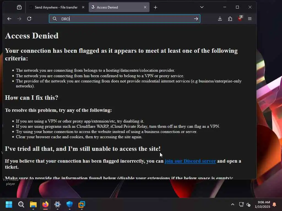The width and height of the screenshot is (282, 211).
Task: Toggle the muted volume tray icon
Action: click(x=248, y=204)
